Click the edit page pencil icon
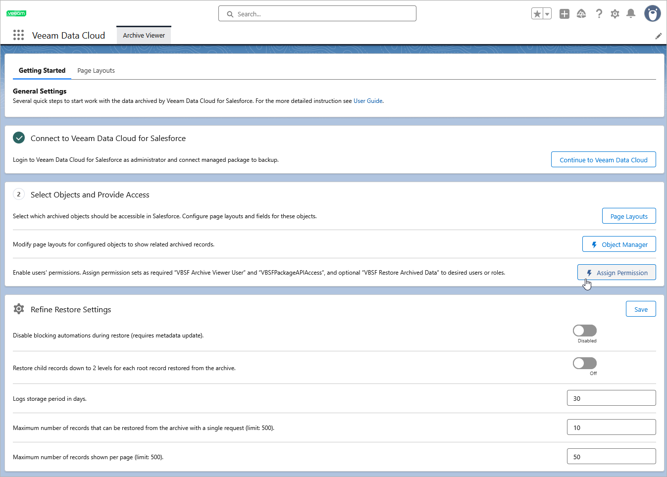Image resolution: width=667 pixels, height=477 pixels. pos(658,36)
